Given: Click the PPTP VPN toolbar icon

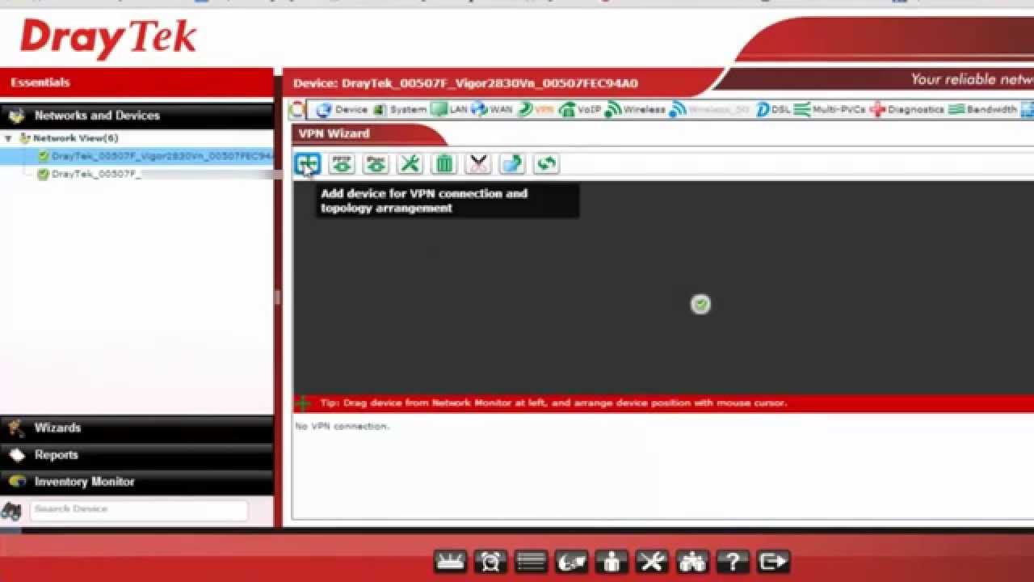Looking at the screenshot, I should [x=342, y=164].
